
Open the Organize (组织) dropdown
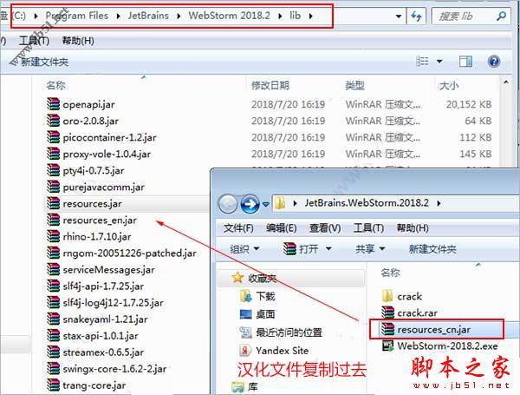[244, 248]
